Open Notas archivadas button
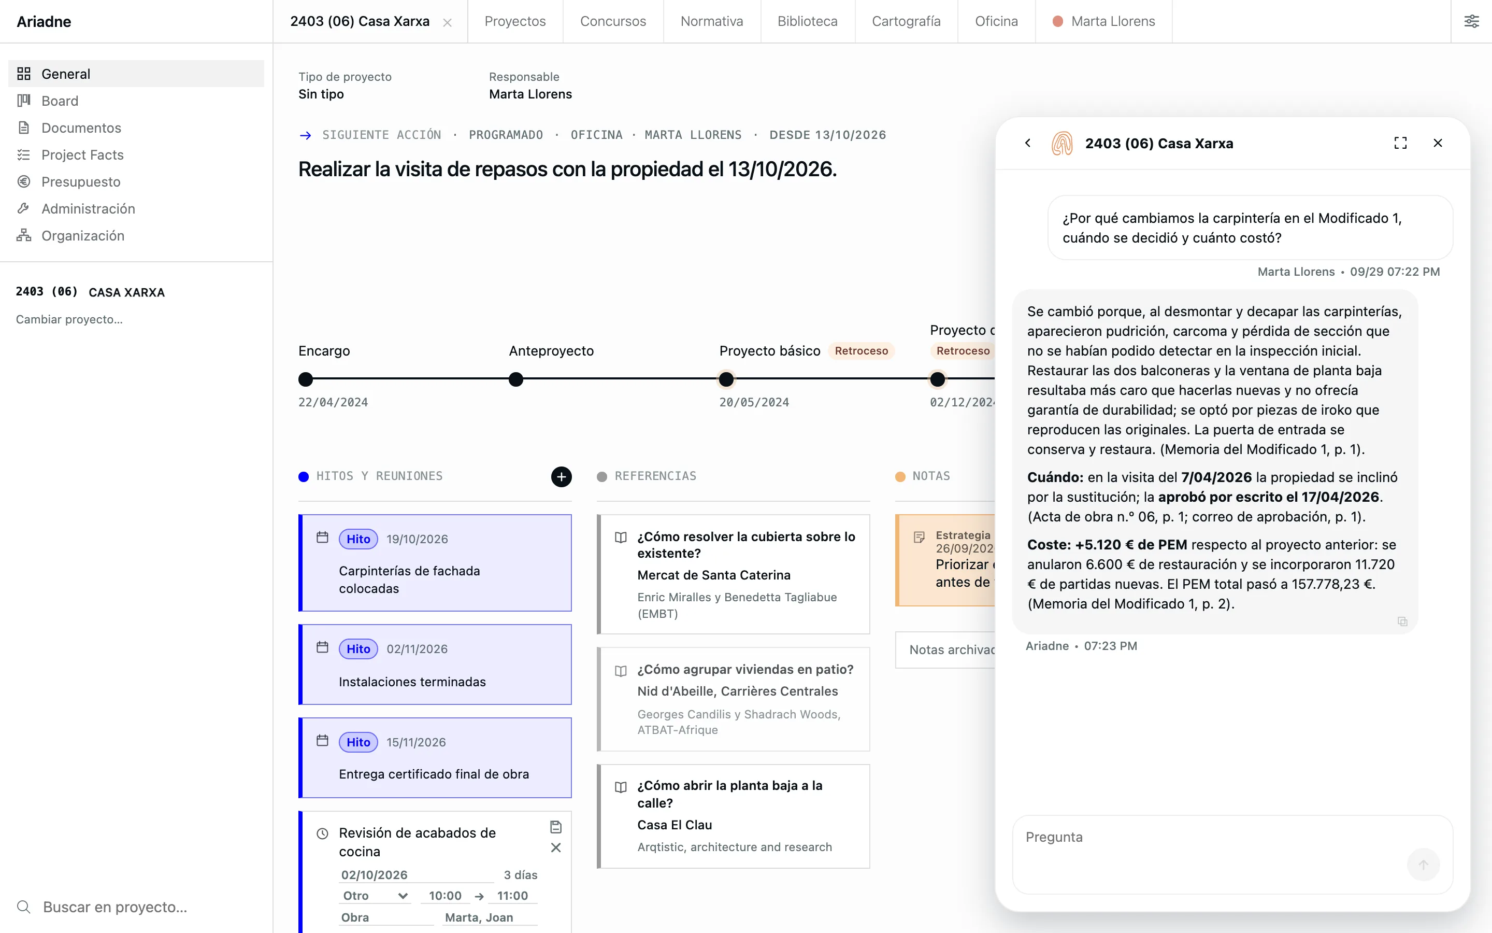 [x=945, y=650]
